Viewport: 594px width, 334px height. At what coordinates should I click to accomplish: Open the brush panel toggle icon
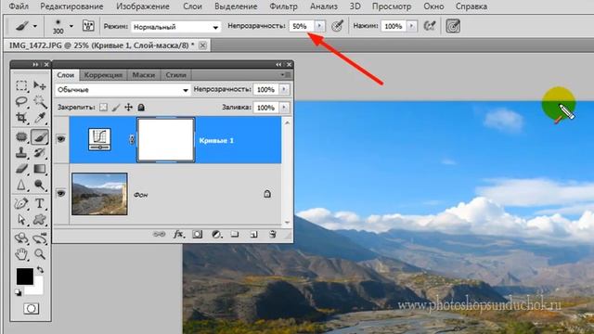pyautogui.click(x=88, y=26)
